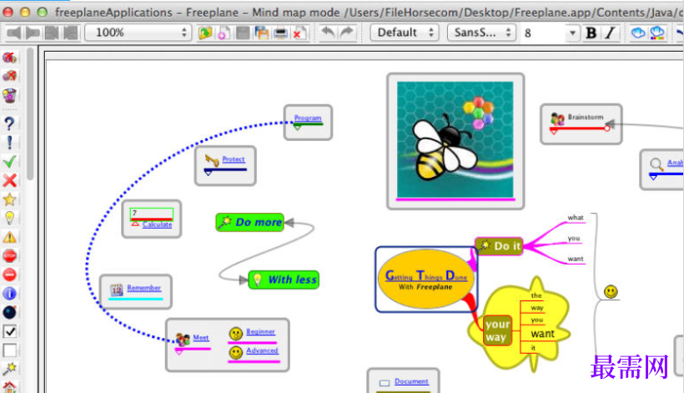Add the checked checkbox icon from sidebar
This screenshot has height=393, width=684.
[10, 331]
